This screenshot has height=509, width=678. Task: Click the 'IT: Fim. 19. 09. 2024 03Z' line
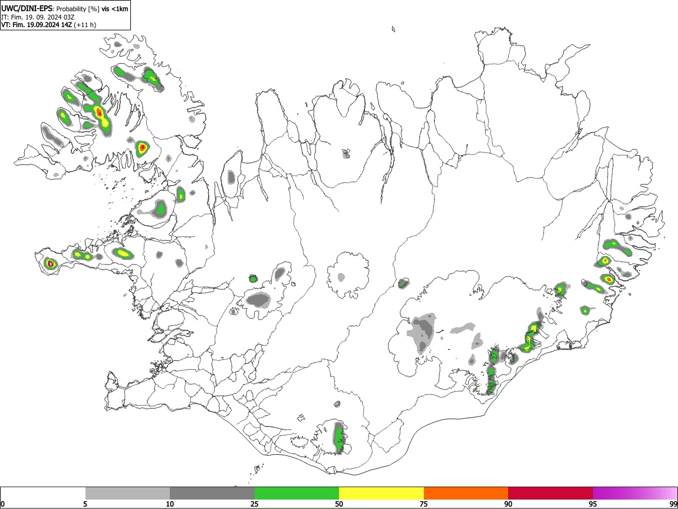point(38,17)
